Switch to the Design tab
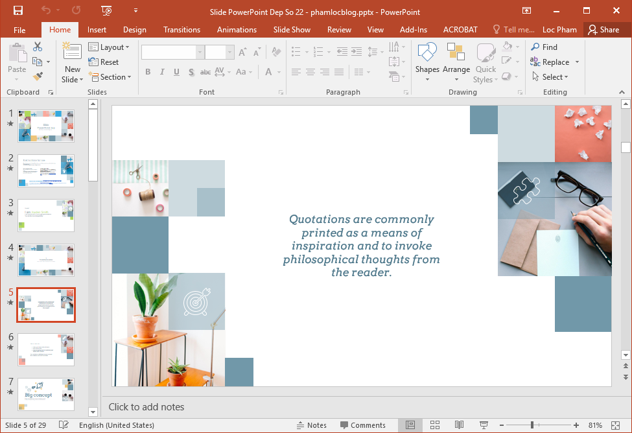Viewport: 632px width, 433px height. (135, 30)
